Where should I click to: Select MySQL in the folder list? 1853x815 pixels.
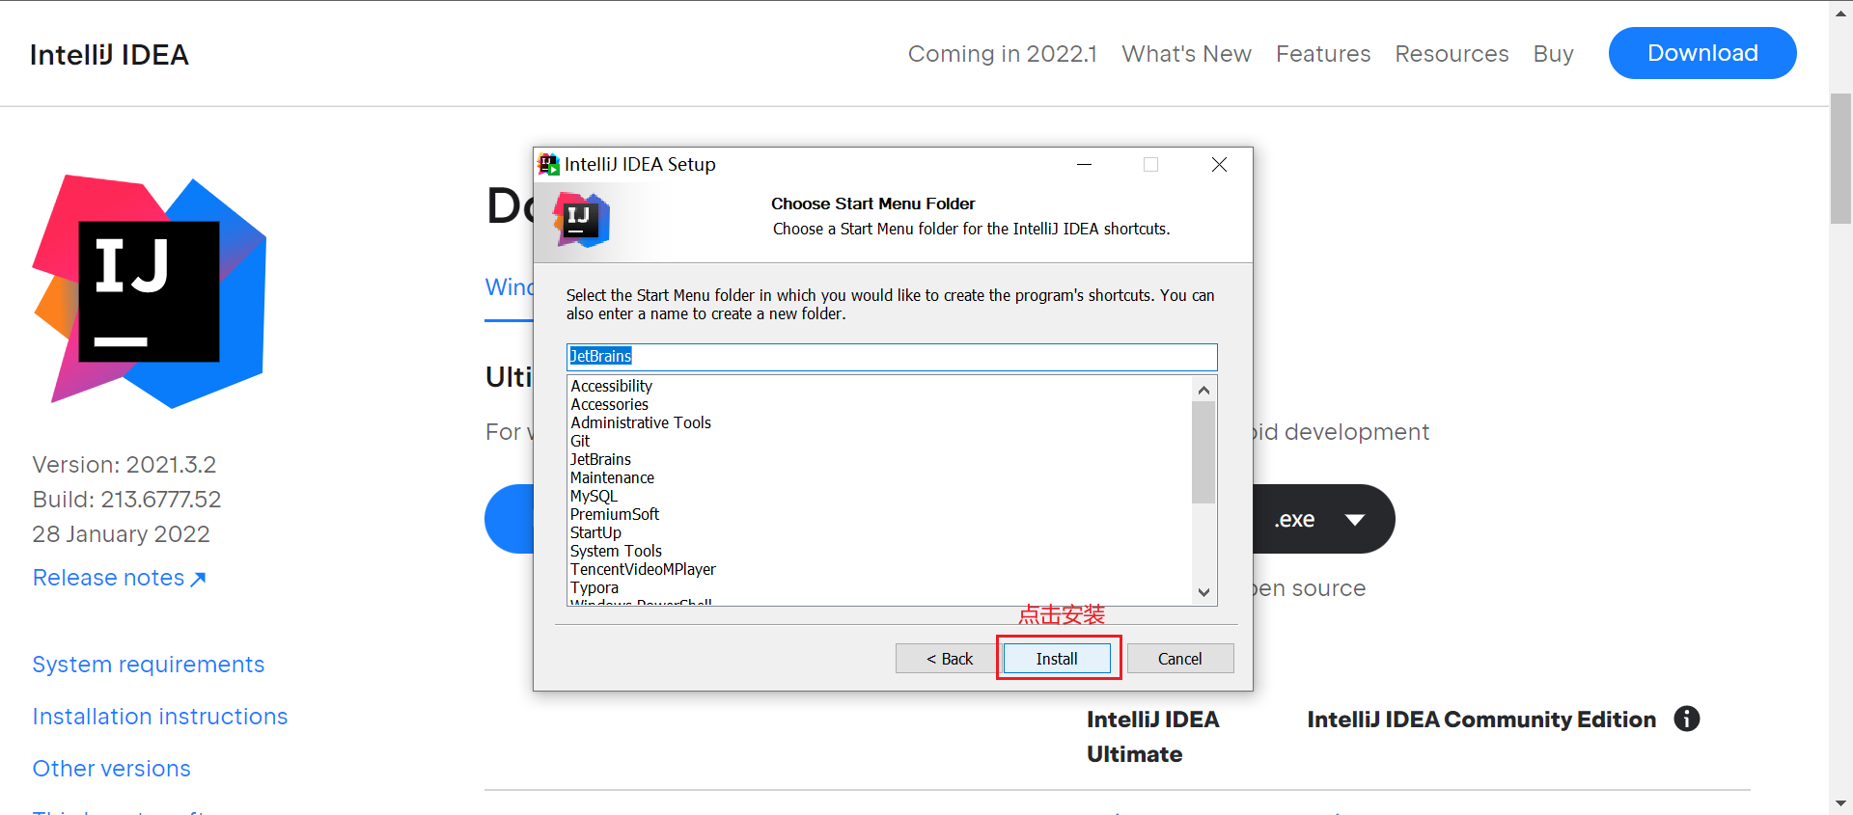[594, 496]
